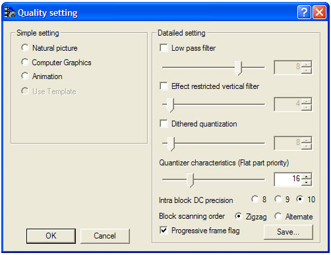331x255 pixels.
Task: Enable the Low pass filter checkbox
Action: click(x=164, y=48)
